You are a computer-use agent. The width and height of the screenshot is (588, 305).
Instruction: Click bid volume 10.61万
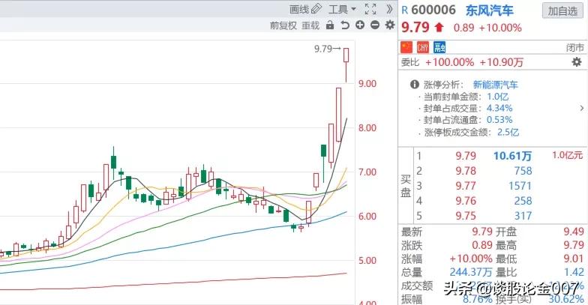(512, 156)
